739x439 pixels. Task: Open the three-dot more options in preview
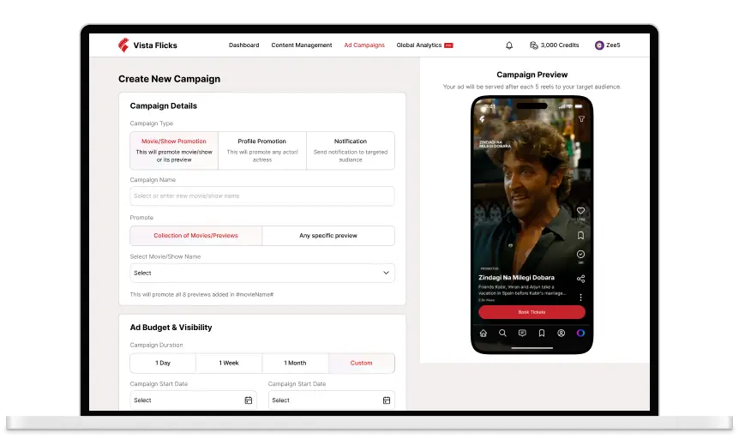click(580, 298)
